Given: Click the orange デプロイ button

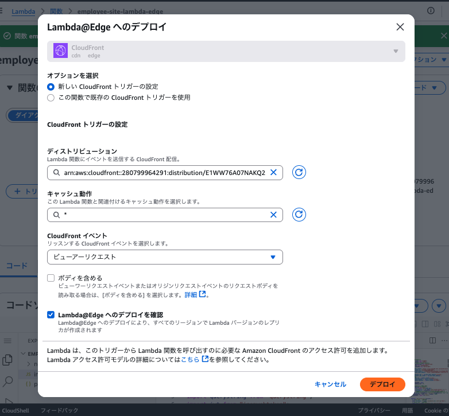Looking at the screenshot, I should (x=382, y=384).
